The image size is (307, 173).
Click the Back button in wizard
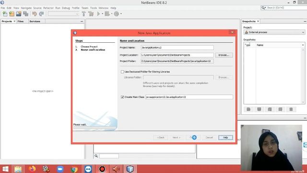coord(161,137)
